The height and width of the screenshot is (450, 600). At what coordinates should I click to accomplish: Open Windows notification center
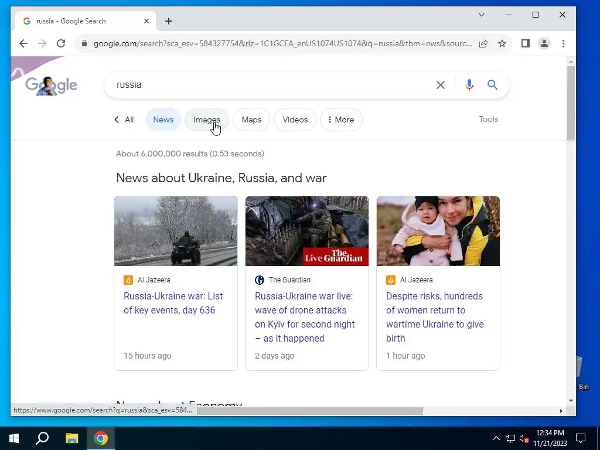coord(581,438)
